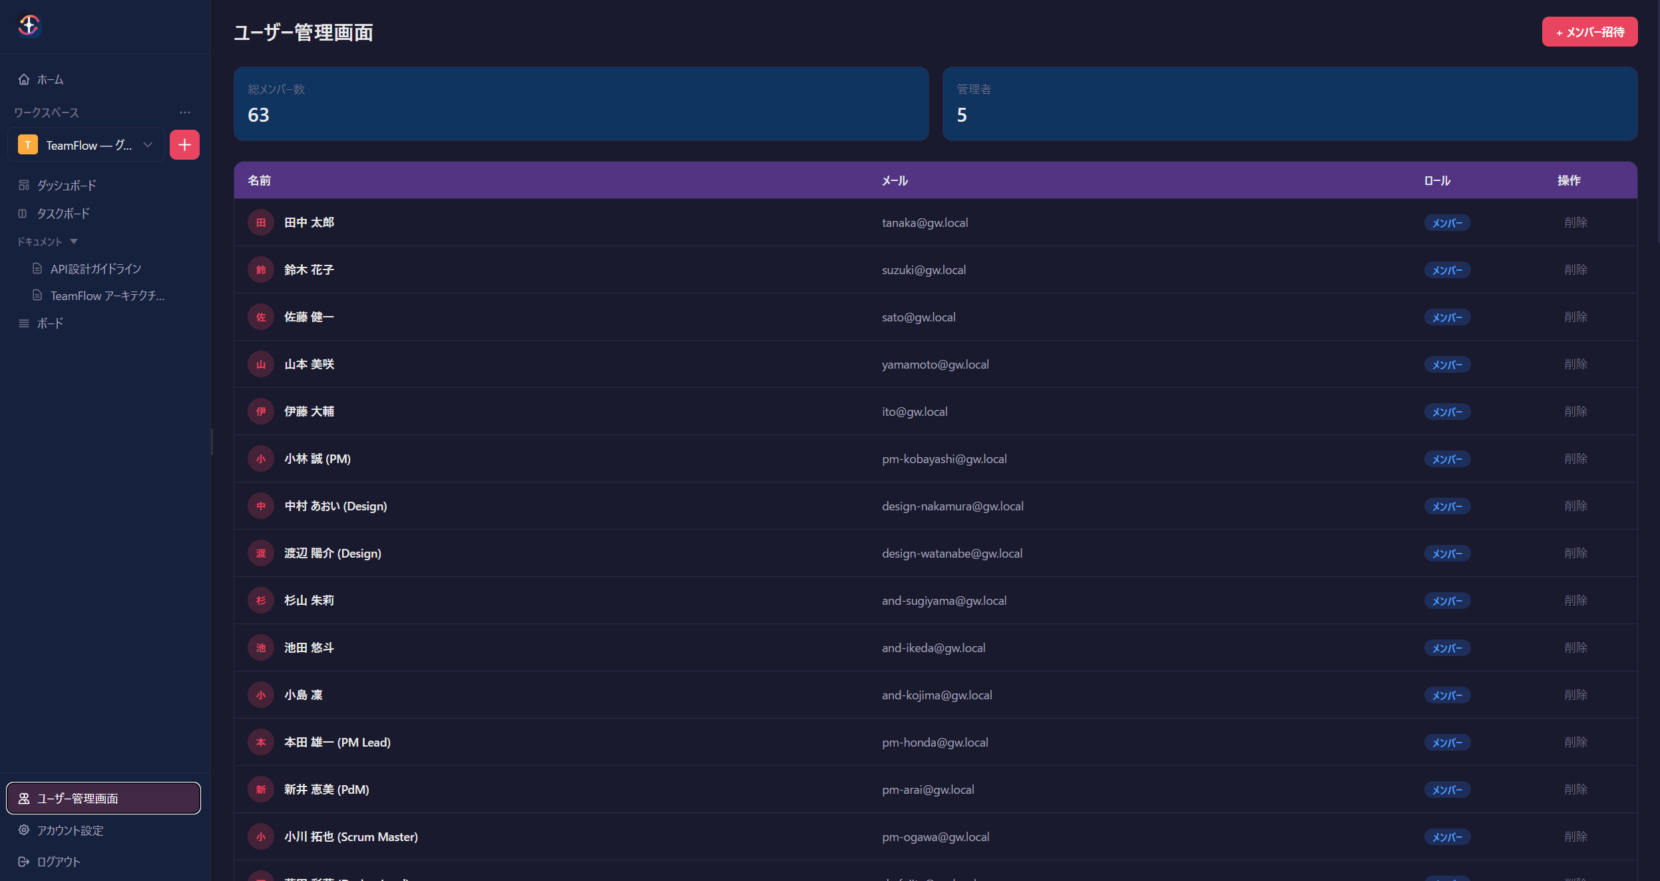Click name 小島 凜
This screenshot has height=881, width=1660.
point(304,695)
